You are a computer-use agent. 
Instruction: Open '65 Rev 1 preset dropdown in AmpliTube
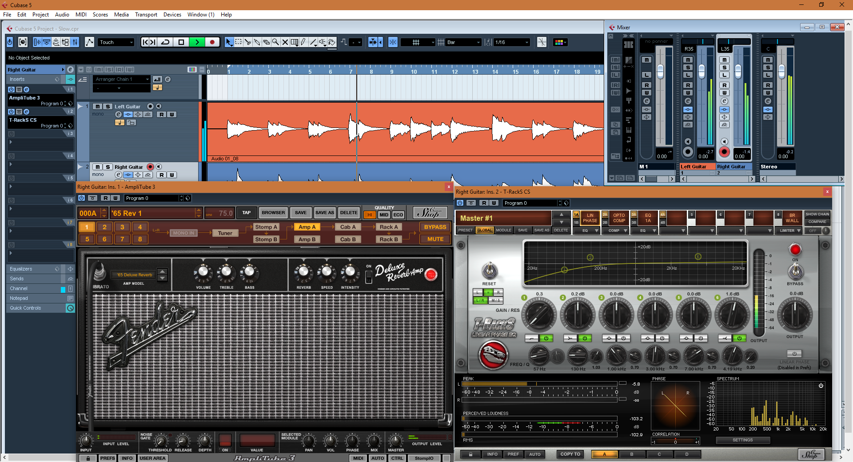coord(156,213)
